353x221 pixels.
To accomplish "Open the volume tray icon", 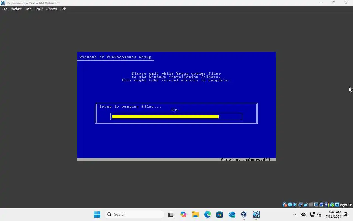I will [319, 214].
